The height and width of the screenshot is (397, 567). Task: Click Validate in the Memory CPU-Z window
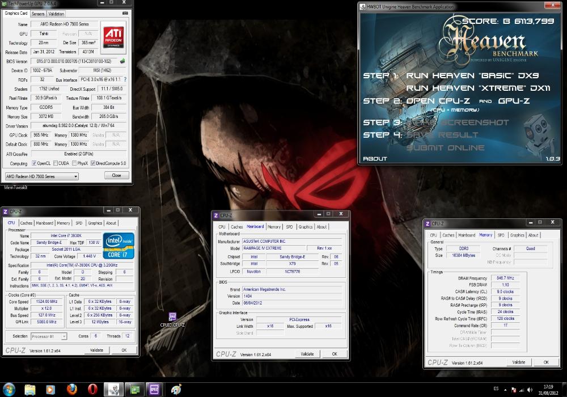pos(519,362)
